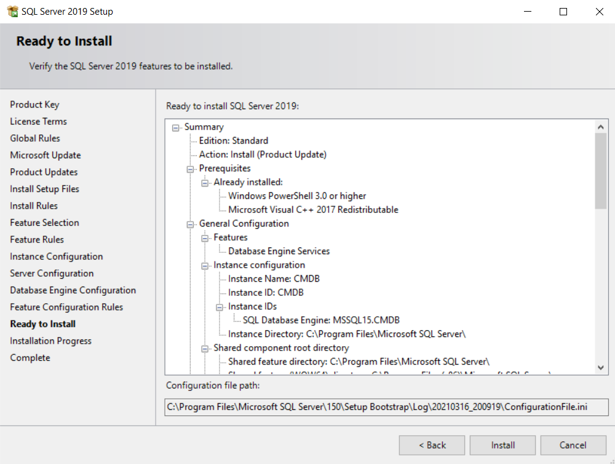Screen dimensions: 615x464
Task: Open Feature Selection step
Action: point(44,222)
